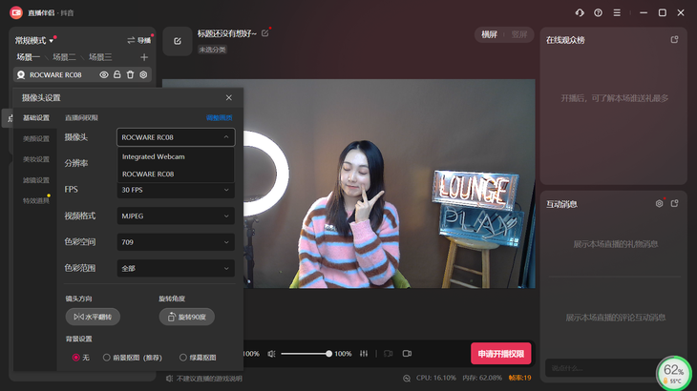Choose 绿幕抠图 green screen option
The height and width of the screenshot is (391, 697).
coord(183,358)
